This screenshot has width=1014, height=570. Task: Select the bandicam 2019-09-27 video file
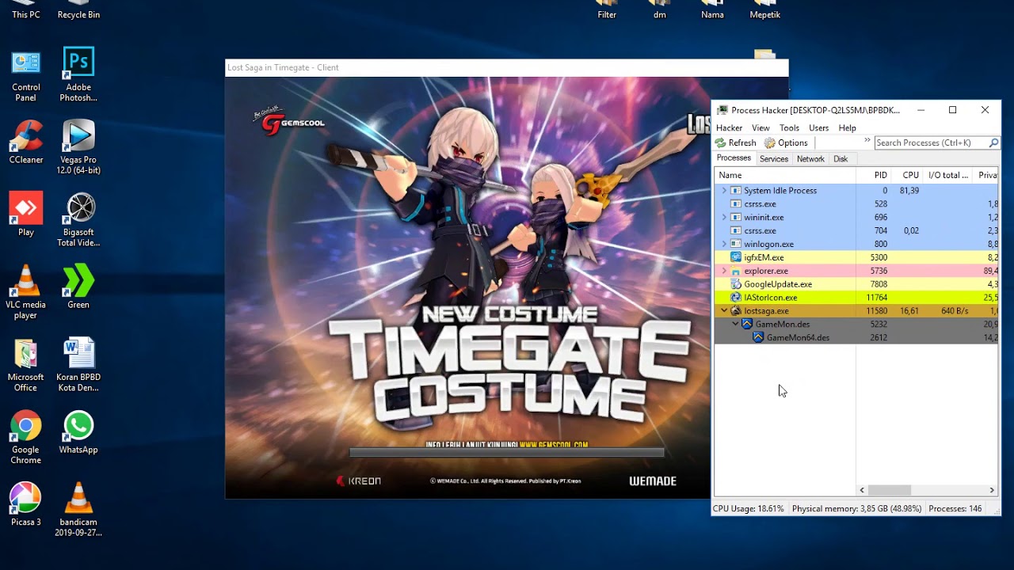[78, 509]
